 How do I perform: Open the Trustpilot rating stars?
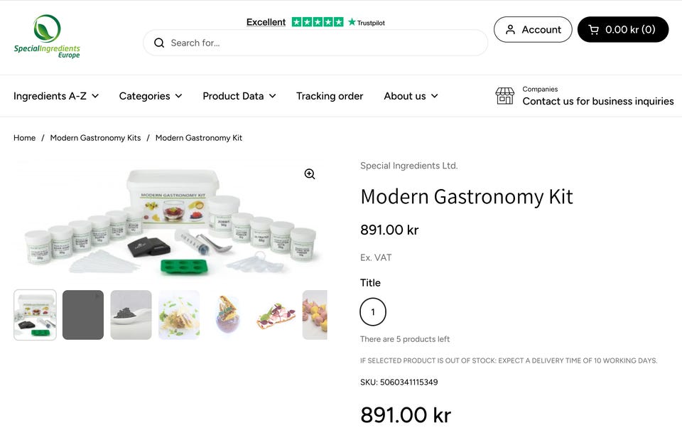(x=318, y=22)
